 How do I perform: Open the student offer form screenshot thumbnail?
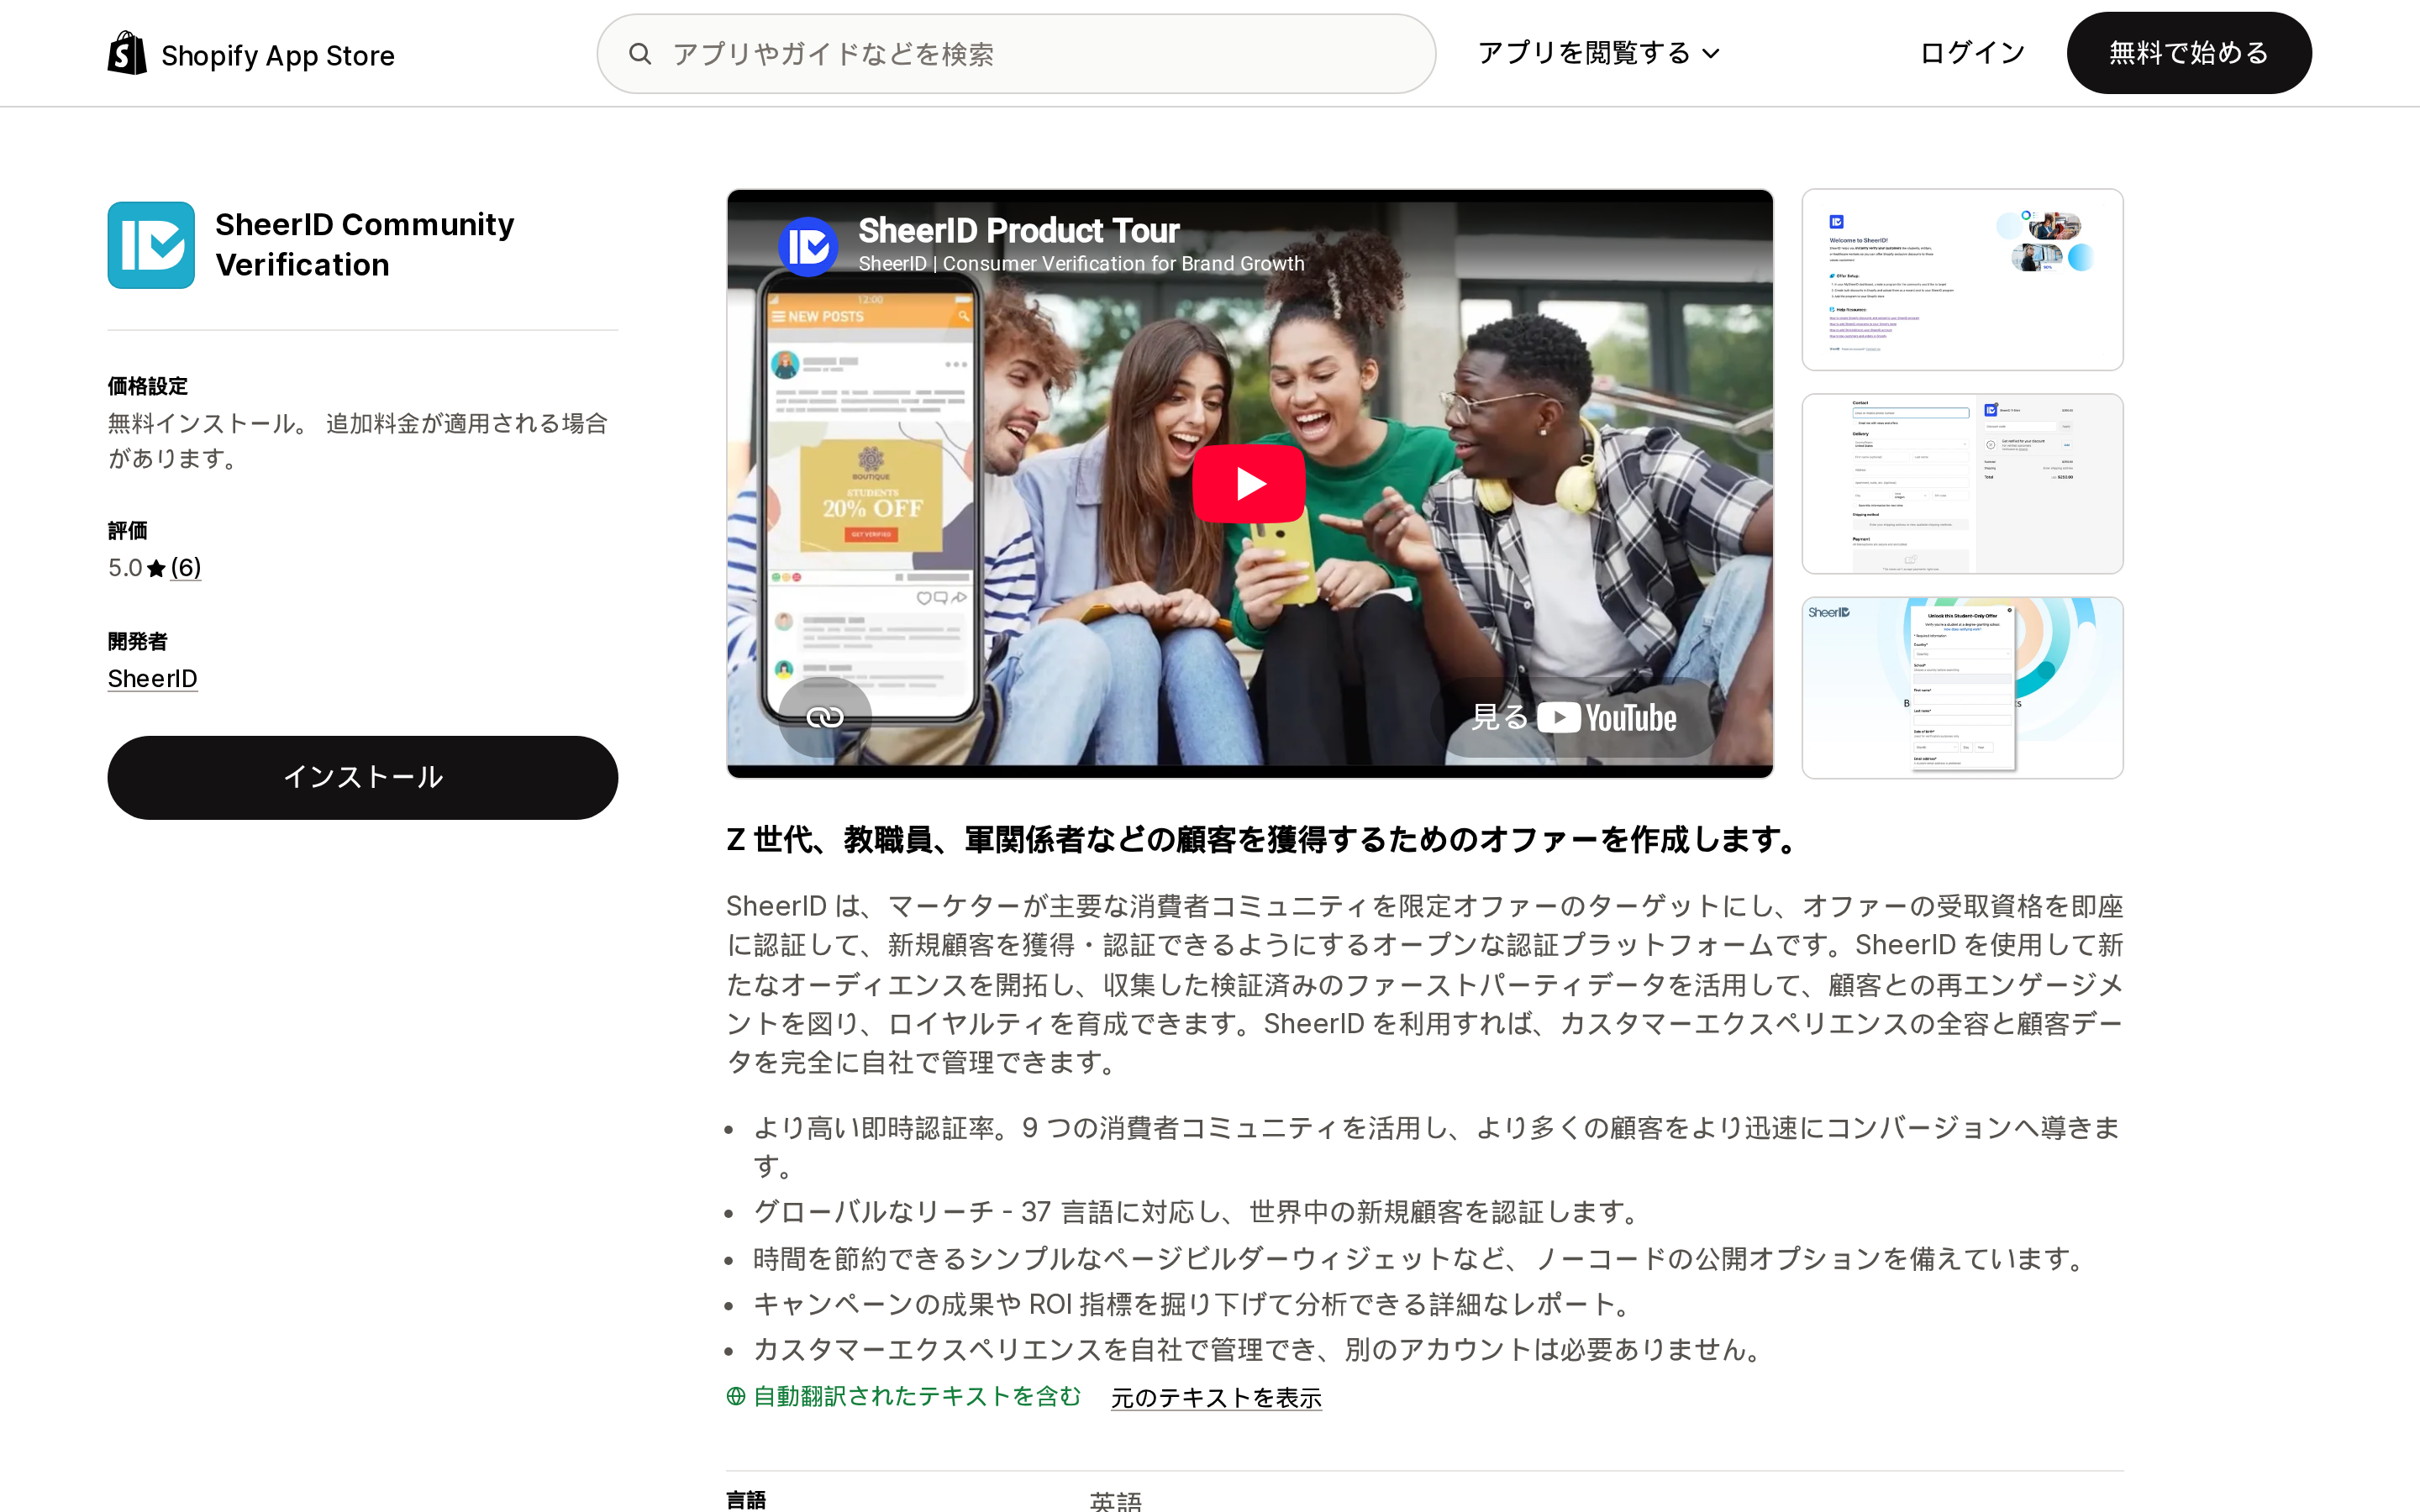(x=1962, y=688)
